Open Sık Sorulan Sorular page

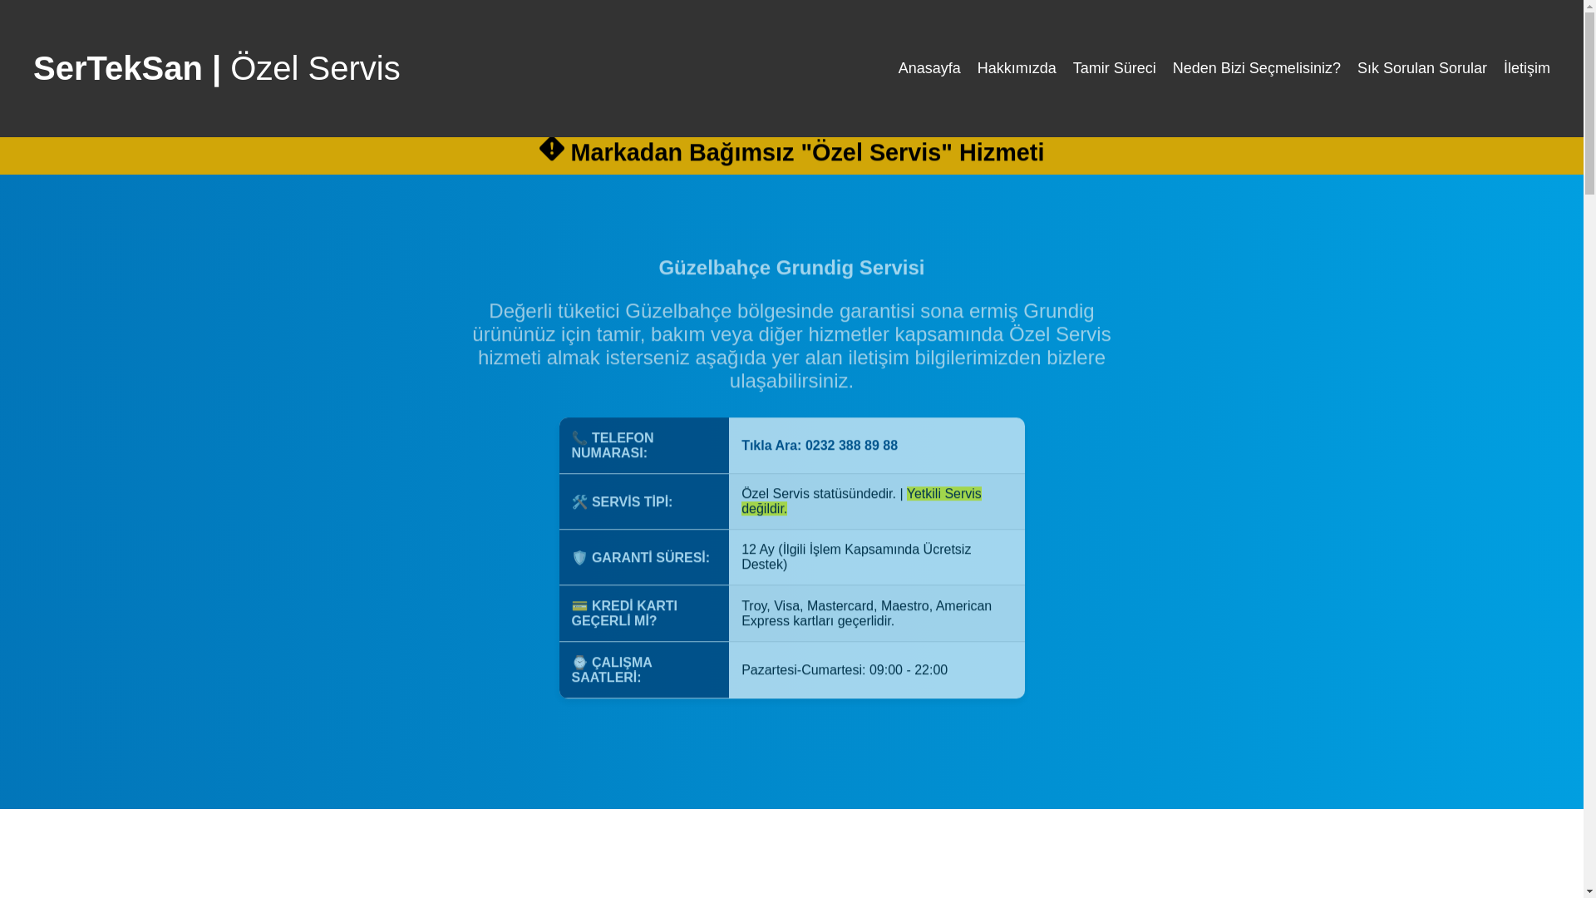1421,68
